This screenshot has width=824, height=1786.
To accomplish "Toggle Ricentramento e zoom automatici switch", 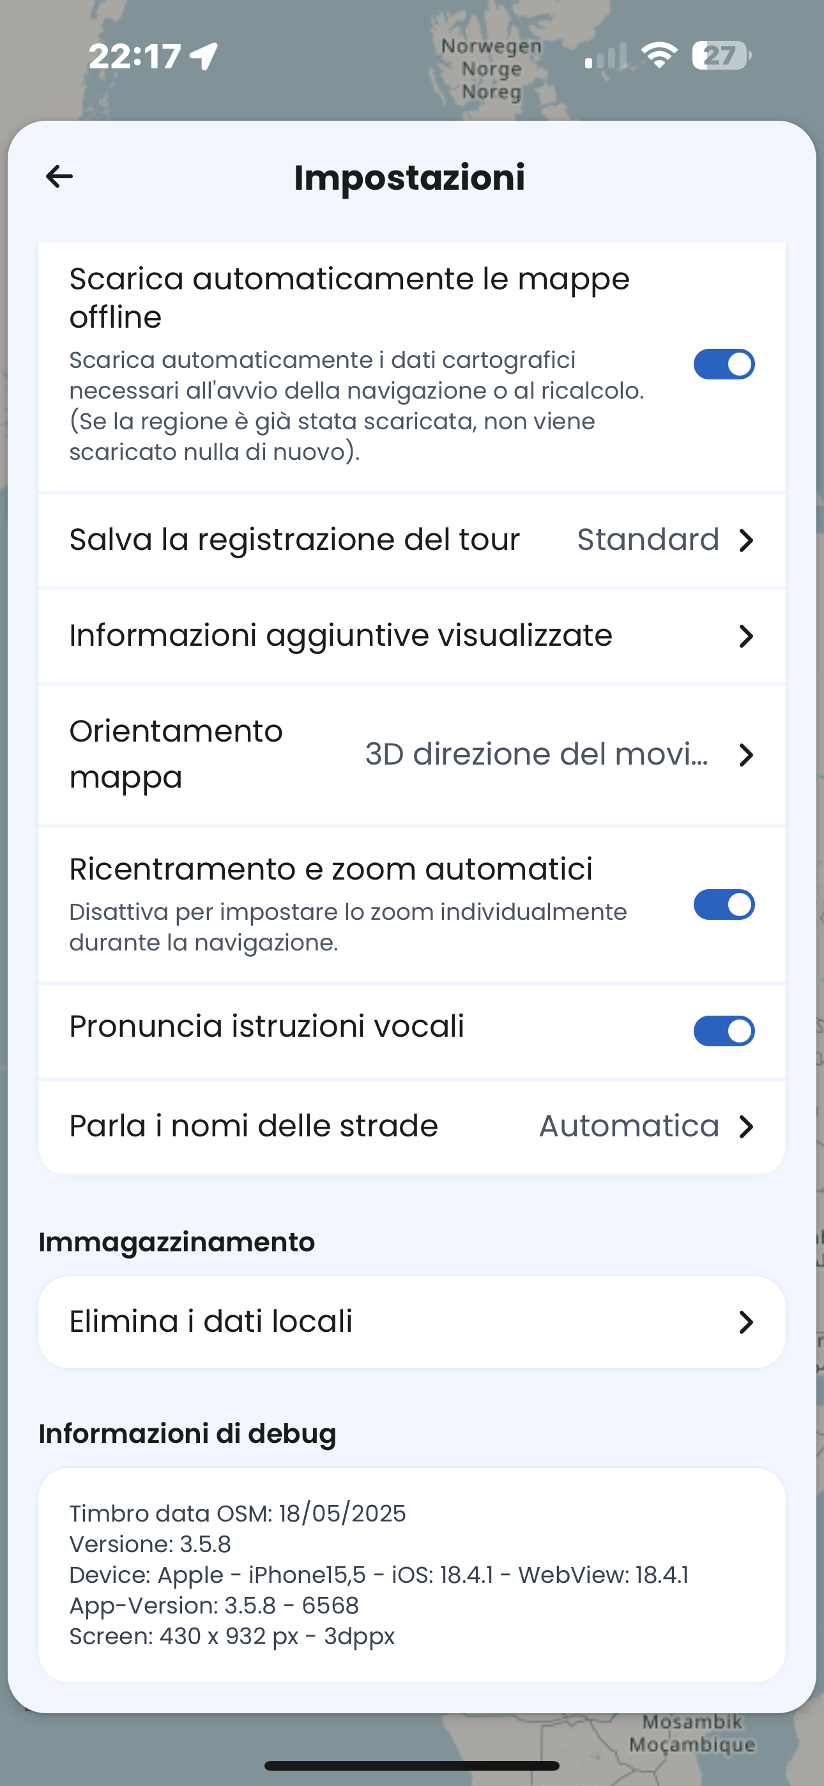I will pos(724,904).
